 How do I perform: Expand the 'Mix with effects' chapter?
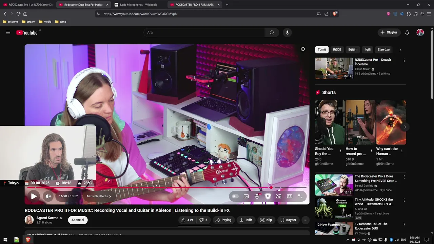99,196
